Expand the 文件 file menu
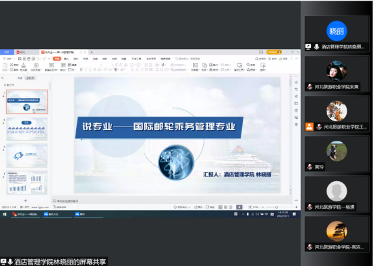Screen dimensions: 373x266 tap(9, 59)
